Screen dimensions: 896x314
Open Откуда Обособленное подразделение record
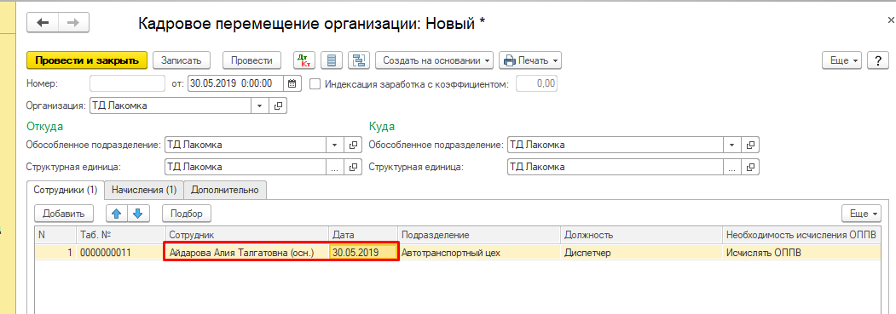click(x=354, y=145)
